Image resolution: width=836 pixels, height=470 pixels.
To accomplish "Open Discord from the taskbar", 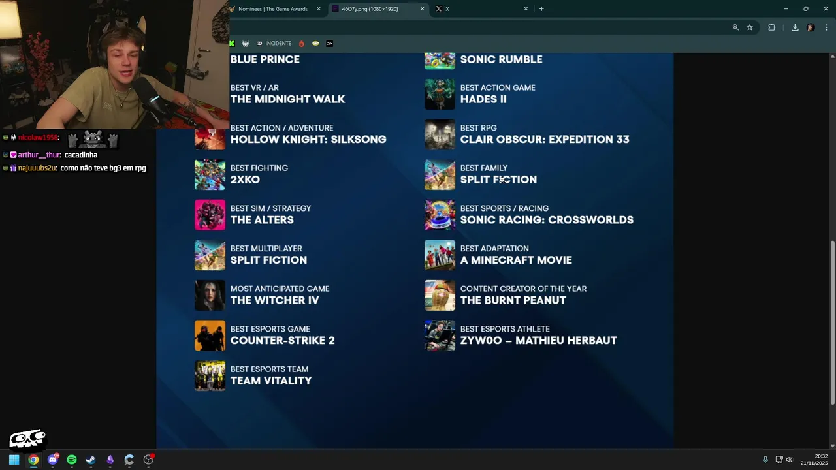I will pos(52,460).
